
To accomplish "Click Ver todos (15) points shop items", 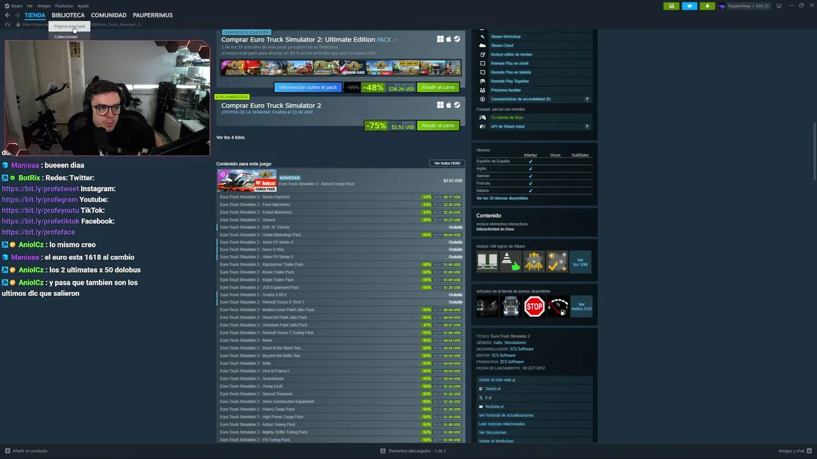I will 581,307.
